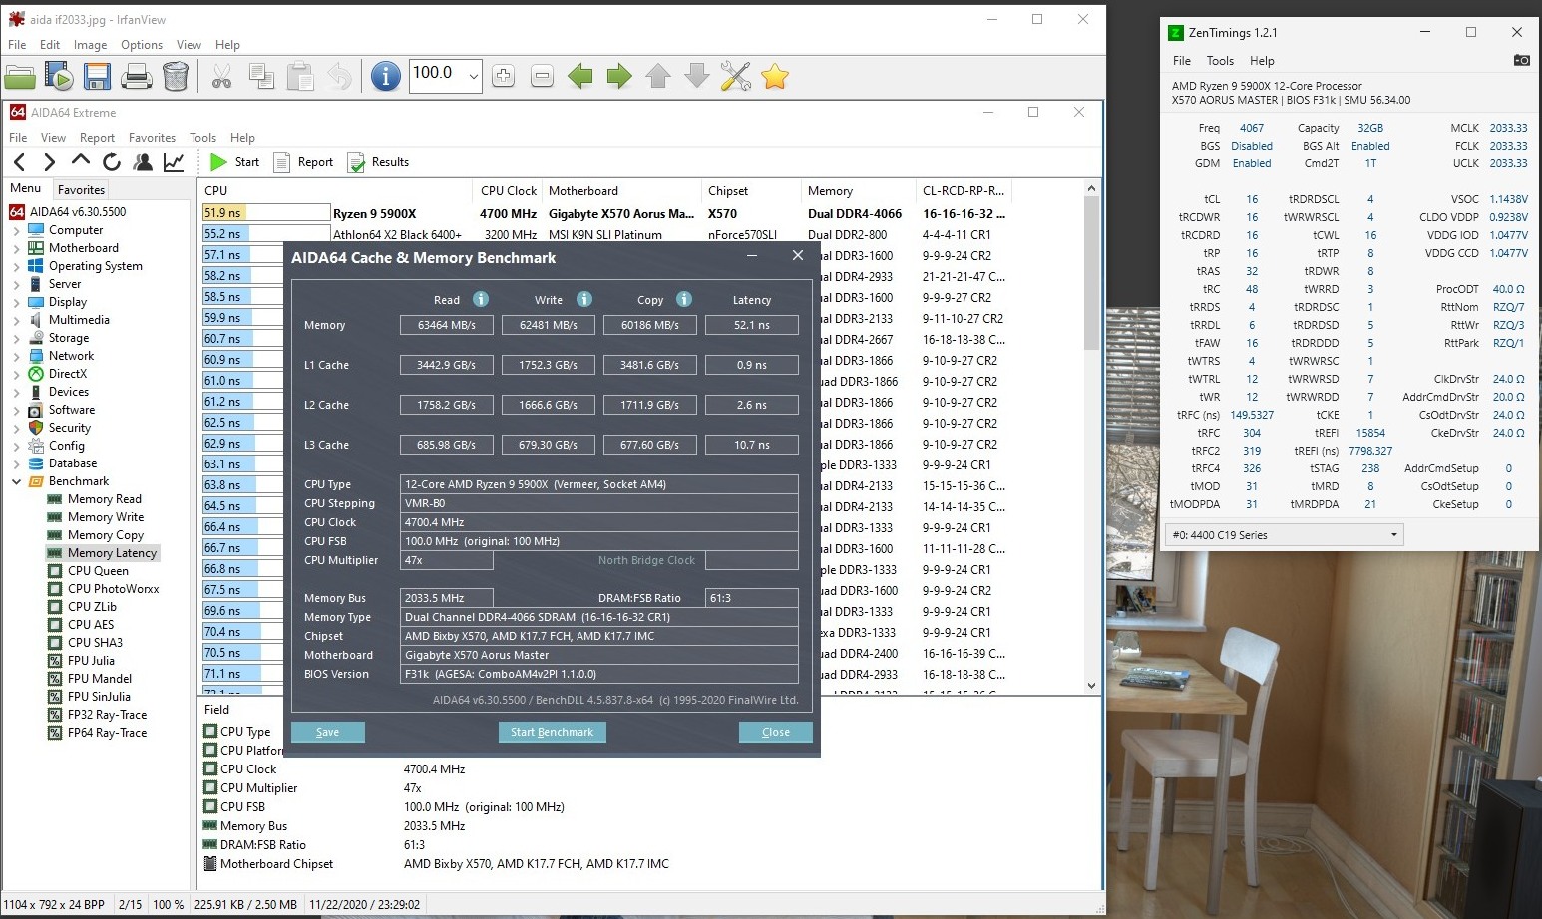The height and width of the screenshot is (919, 1542).
Task: Open the ZenTimings Tools menu
Action: point(1220,61)
